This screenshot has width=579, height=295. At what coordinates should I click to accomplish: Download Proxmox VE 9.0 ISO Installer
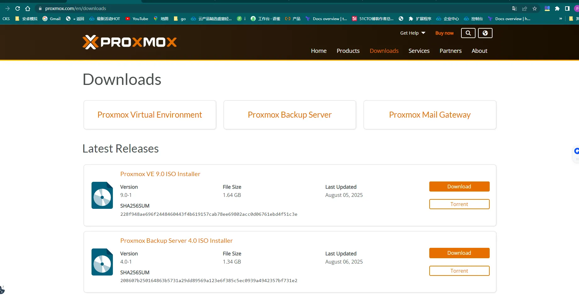459,186
